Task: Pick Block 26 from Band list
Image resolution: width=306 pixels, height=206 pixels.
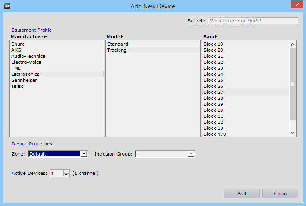Action: (x=246, y=86)
